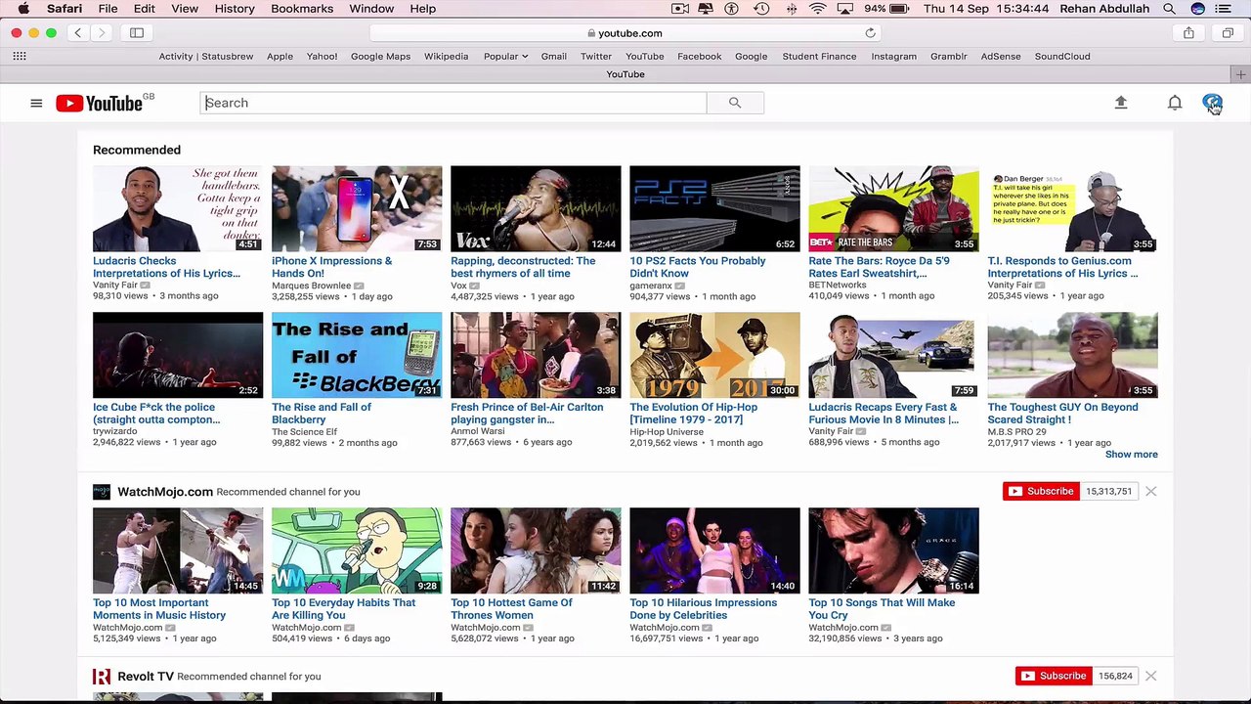Open the Window menu
Screen dimensions: 1251x704
371,9
